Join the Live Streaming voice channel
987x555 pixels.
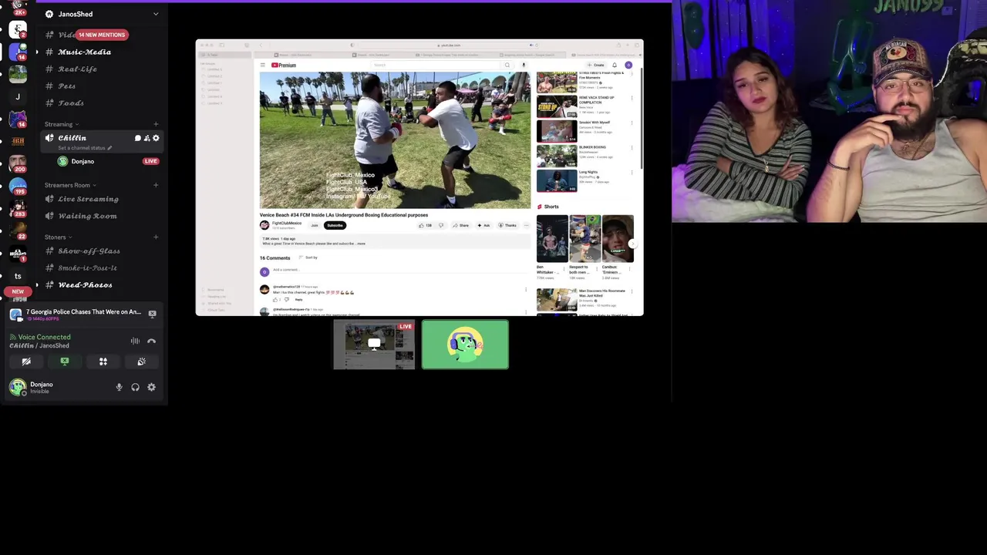[x=88, y=199]
